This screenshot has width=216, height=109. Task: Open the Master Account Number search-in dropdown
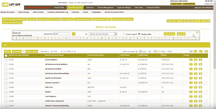(103, 34)
